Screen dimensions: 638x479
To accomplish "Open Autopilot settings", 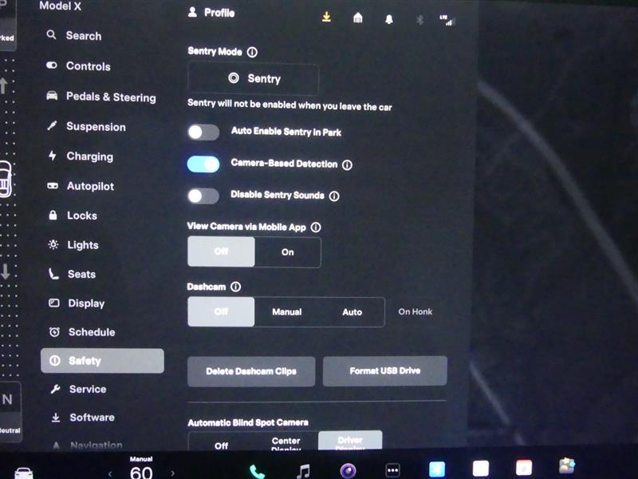I will (81, 186).
